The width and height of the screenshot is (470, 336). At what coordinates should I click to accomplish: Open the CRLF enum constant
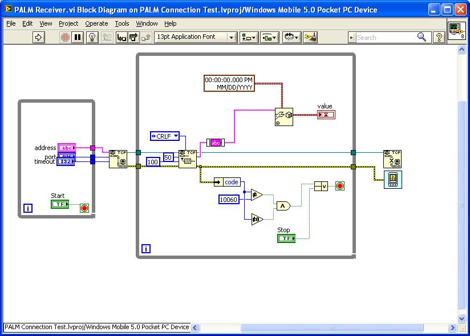165,136
